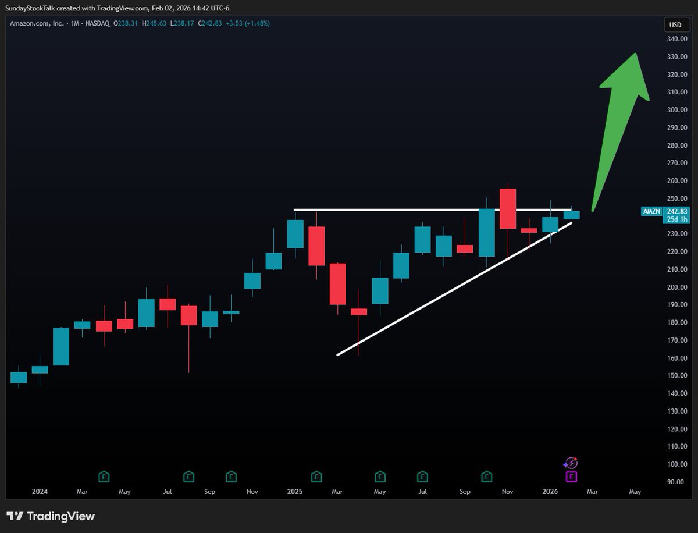
Task: Click the lightning bolt event icon
Action: [x=571, y=464]
